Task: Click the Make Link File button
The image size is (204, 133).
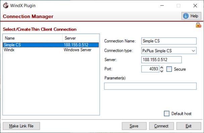Action: point(21,126)
